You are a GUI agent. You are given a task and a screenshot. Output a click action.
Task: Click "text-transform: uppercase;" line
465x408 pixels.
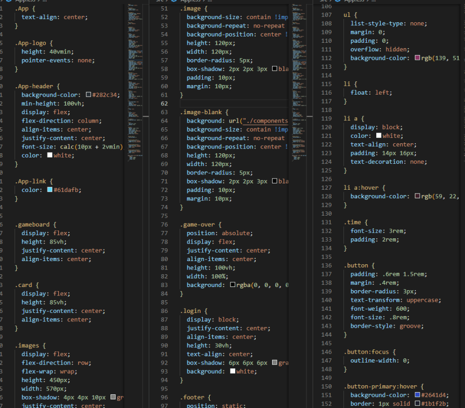pos(396,300)
